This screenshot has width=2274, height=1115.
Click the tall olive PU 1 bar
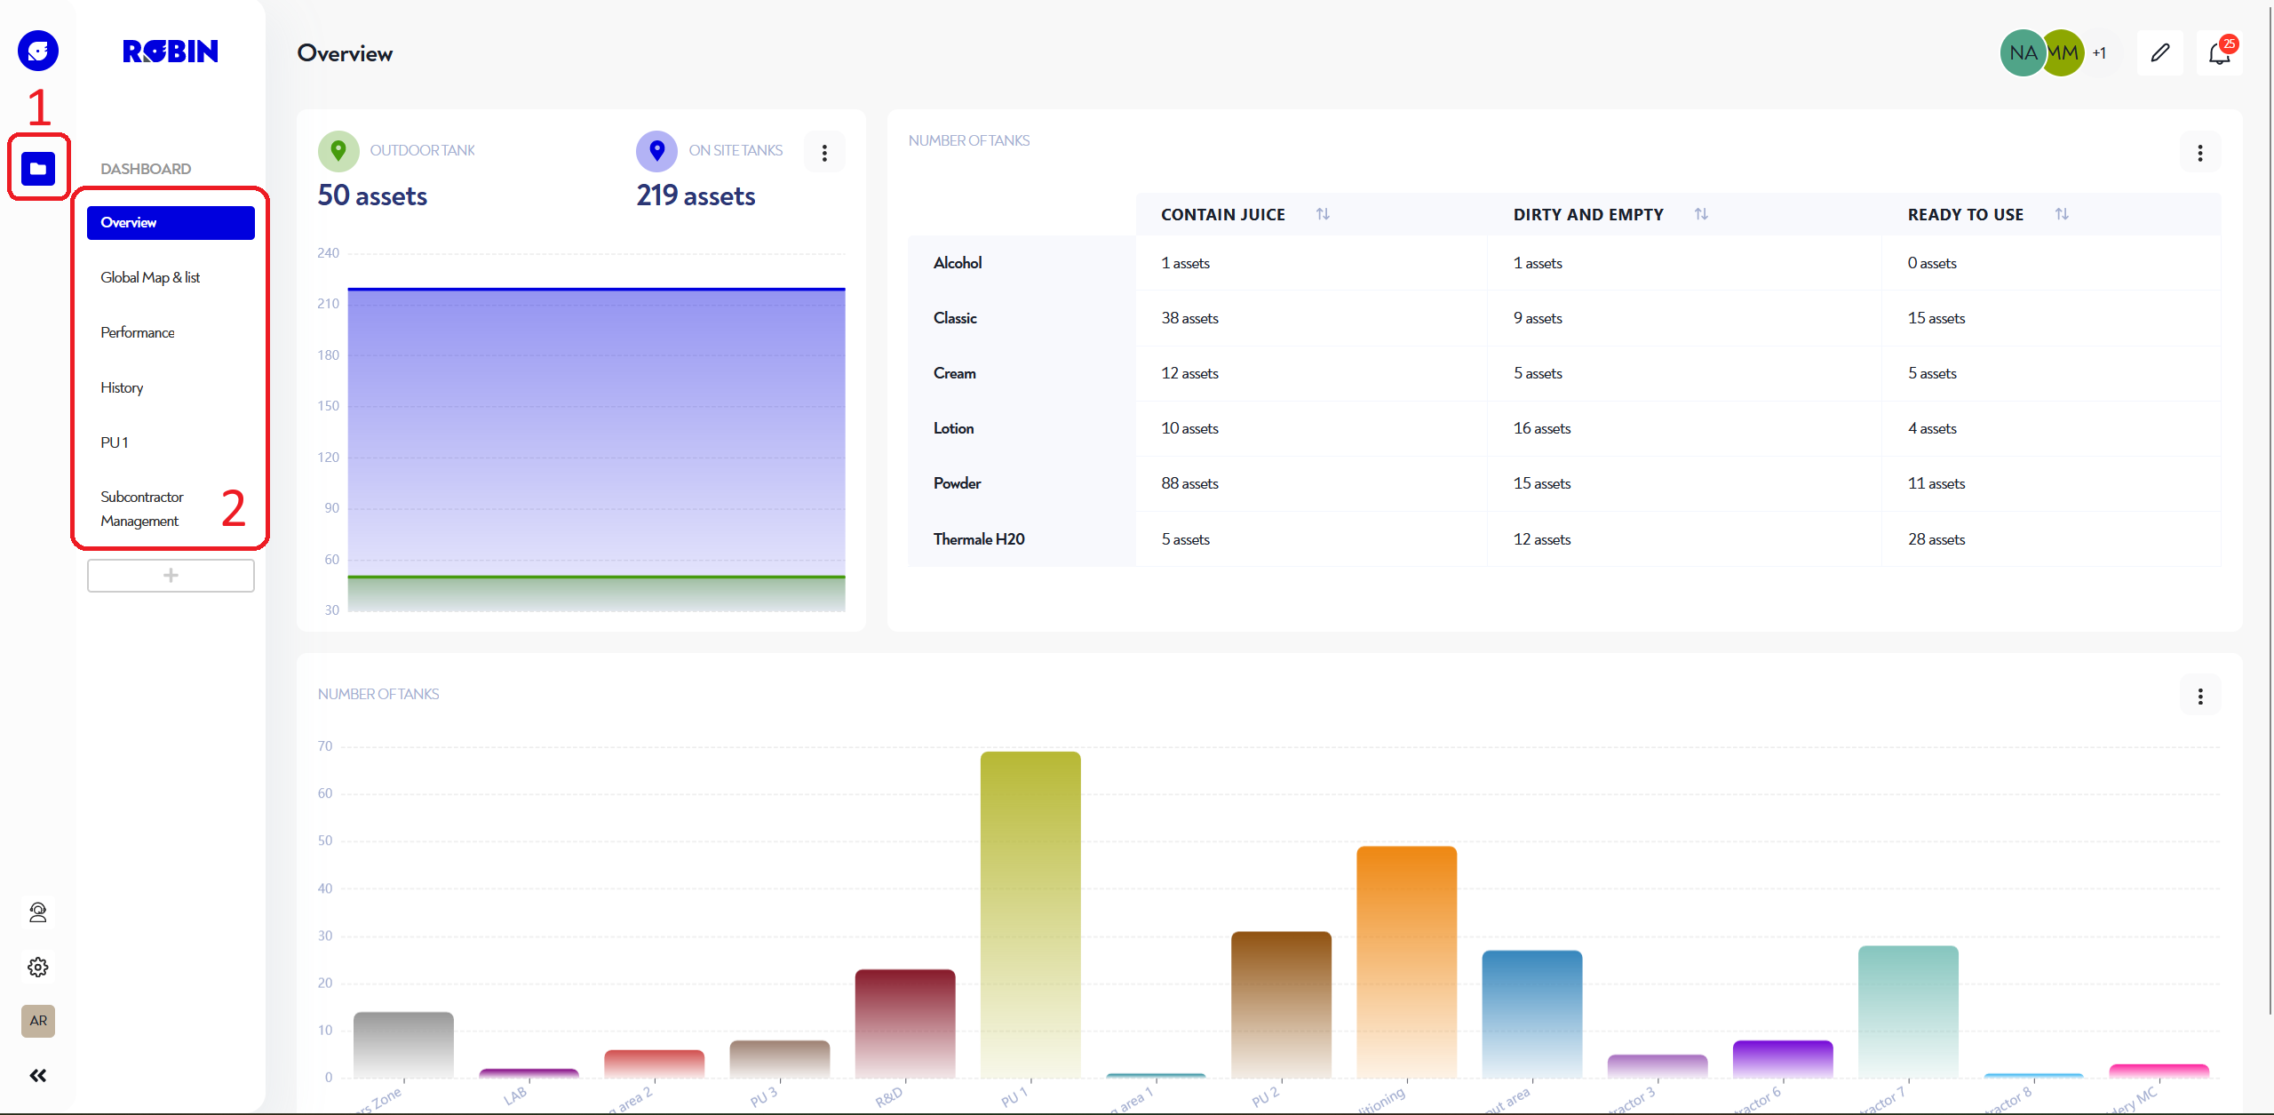coord(1030,915)
